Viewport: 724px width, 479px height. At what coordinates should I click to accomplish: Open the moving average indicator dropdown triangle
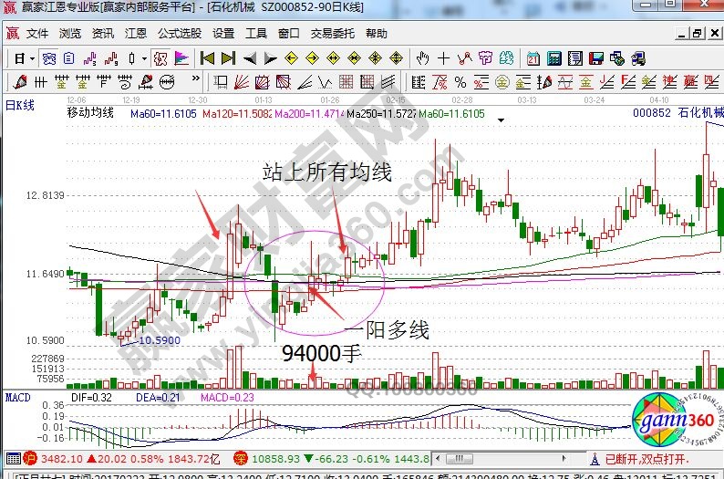[x=501, y=120]
